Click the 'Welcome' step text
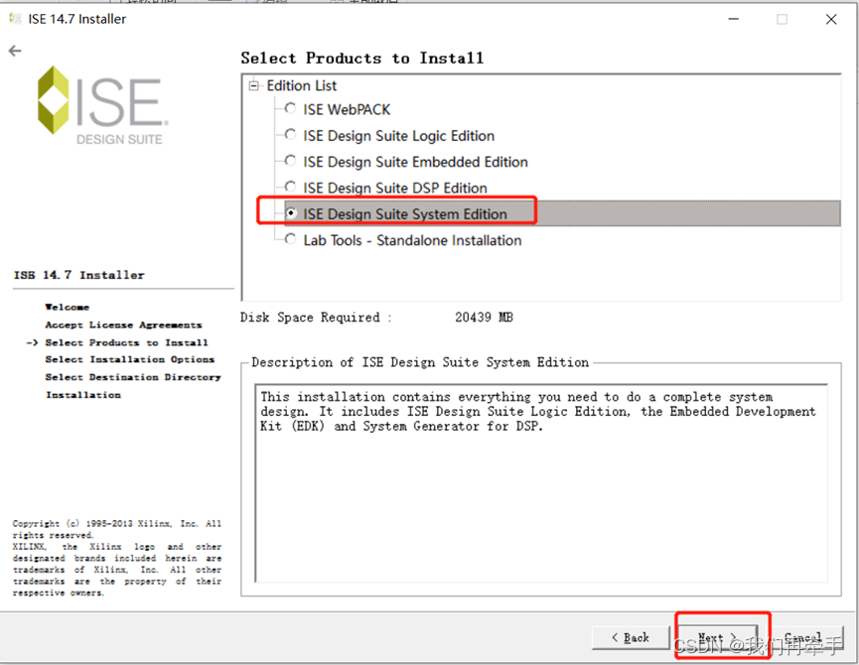Screen dimensions: 859x665 click(67, 307)
